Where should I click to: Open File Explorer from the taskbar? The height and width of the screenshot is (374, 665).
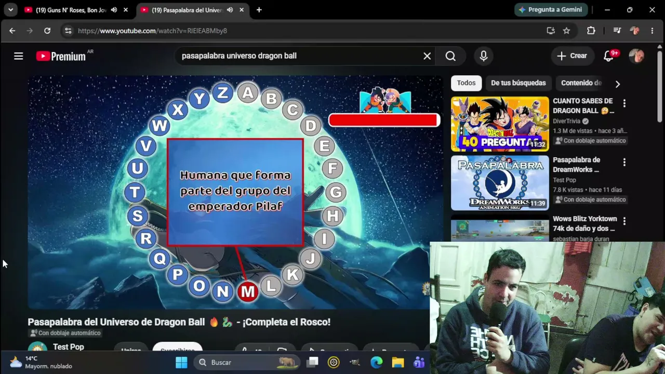tap(397, 362)
